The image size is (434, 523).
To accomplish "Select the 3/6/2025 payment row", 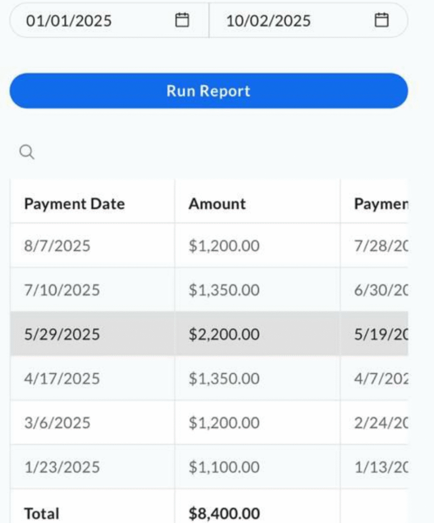I will [x=57, y=423].
